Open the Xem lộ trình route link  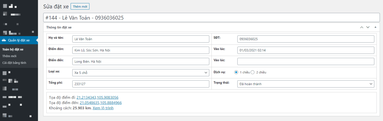[103, 108]
